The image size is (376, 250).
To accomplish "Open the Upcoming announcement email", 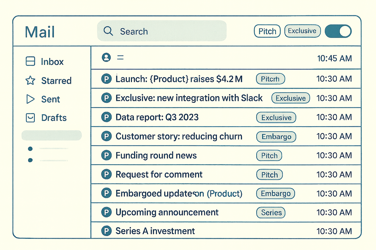I will (226, 212).
